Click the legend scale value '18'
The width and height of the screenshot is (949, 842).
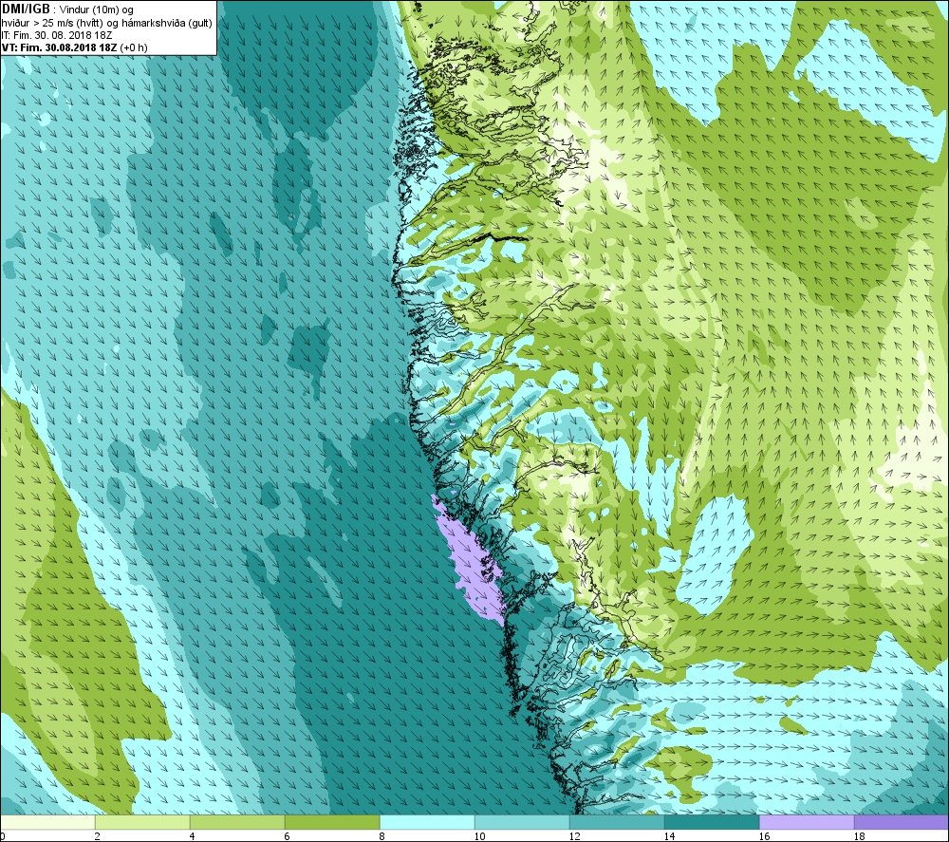[860, 836]
